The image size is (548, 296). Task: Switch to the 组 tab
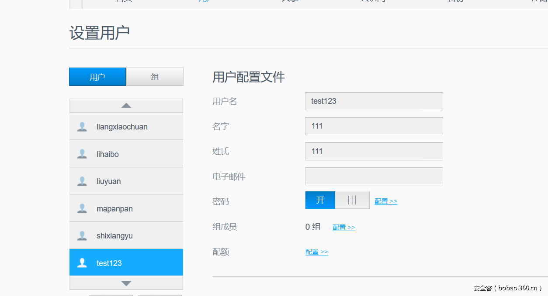click(x=155, y=77)
